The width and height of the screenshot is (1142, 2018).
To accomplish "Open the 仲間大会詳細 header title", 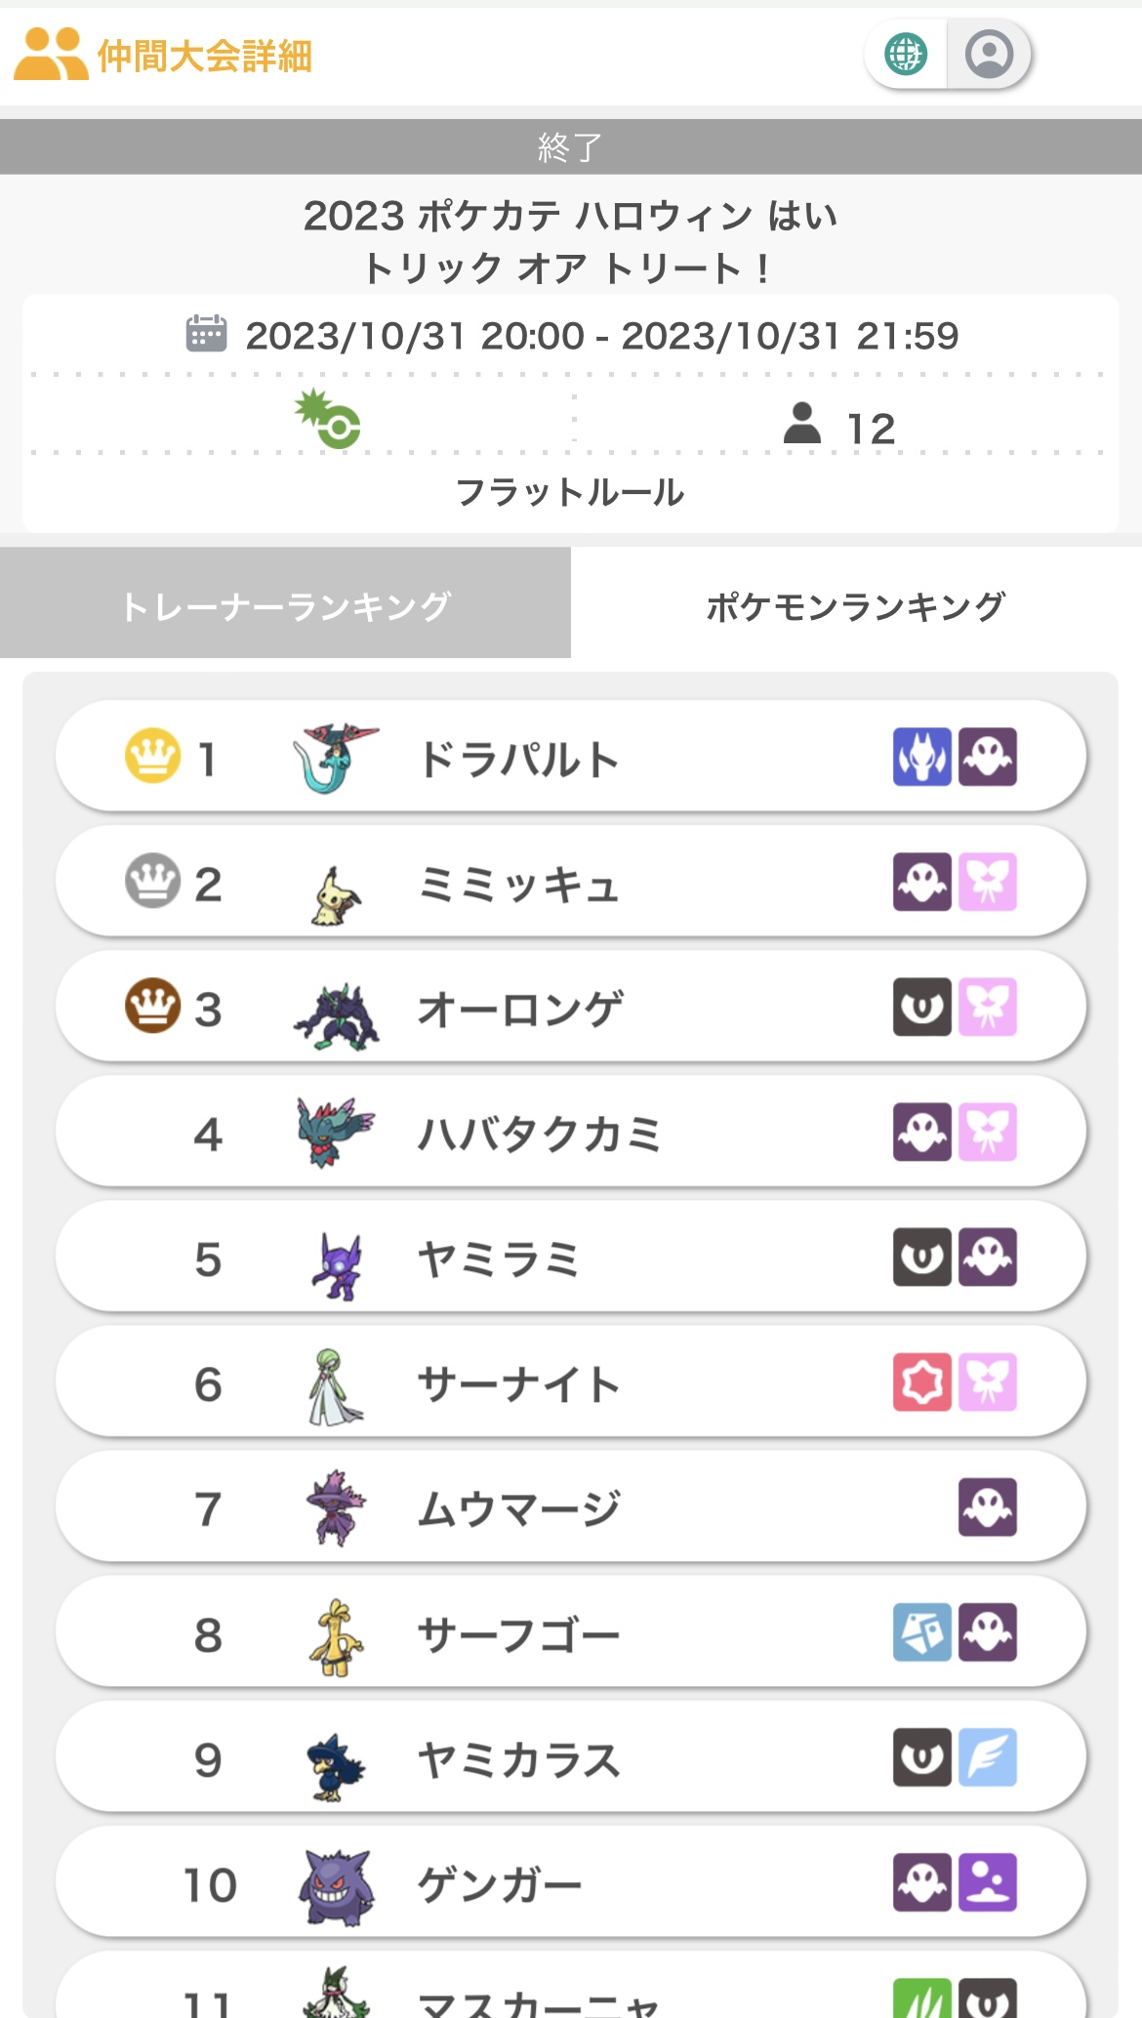I will (205, 57).
